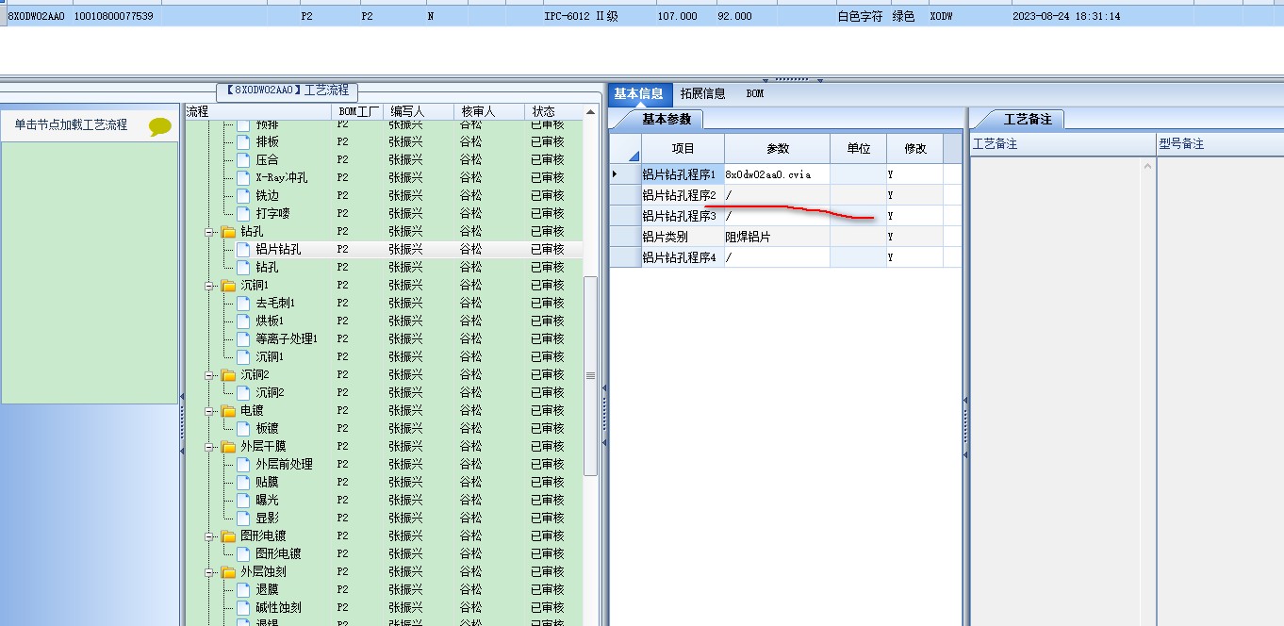Click the document icon beside 退膜
The width and height of the screenshot is (1284, 626).
click(243, 589)
